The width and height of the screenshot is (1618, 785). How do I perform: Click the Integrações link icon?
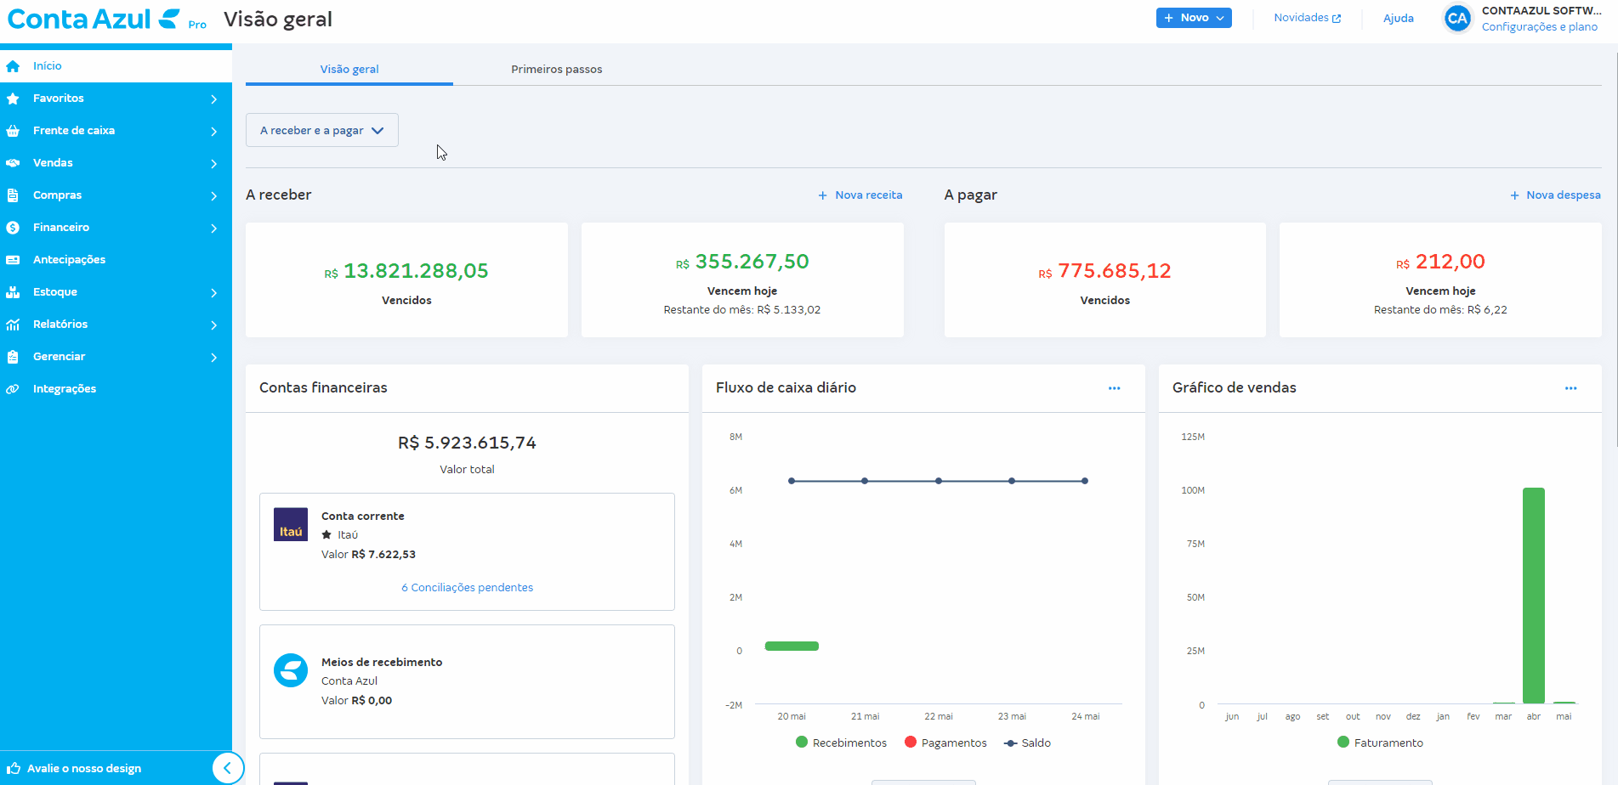pyautogui.click(x=13, y=389)
